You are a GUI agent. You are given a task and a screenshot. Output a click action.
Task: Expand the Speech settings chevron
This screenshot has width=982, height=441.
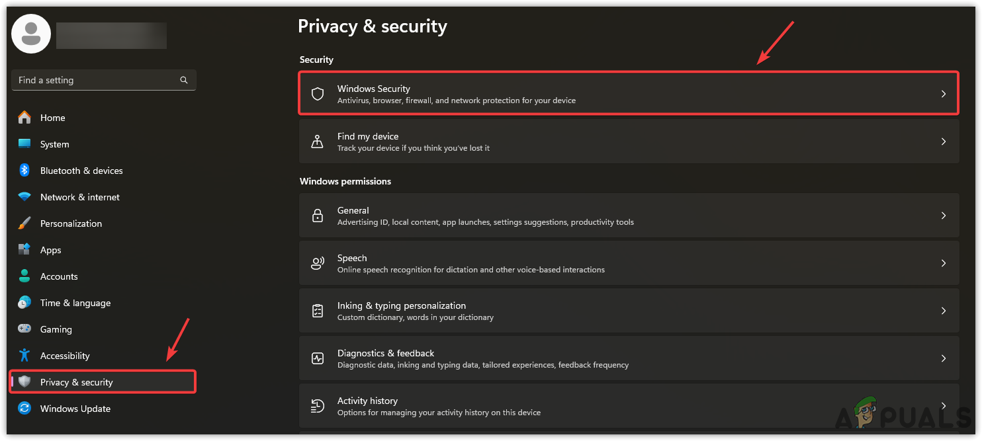(x=944, y=263)
